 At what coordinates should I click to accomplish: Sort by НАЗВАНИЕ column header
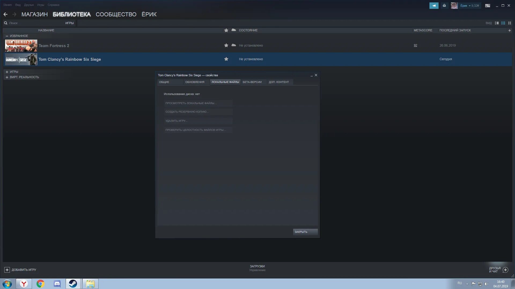[46, 30]
